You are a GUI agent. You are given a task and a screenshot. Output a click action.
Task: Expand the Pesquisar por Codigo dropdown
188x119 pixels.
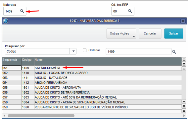coord(73,51)
